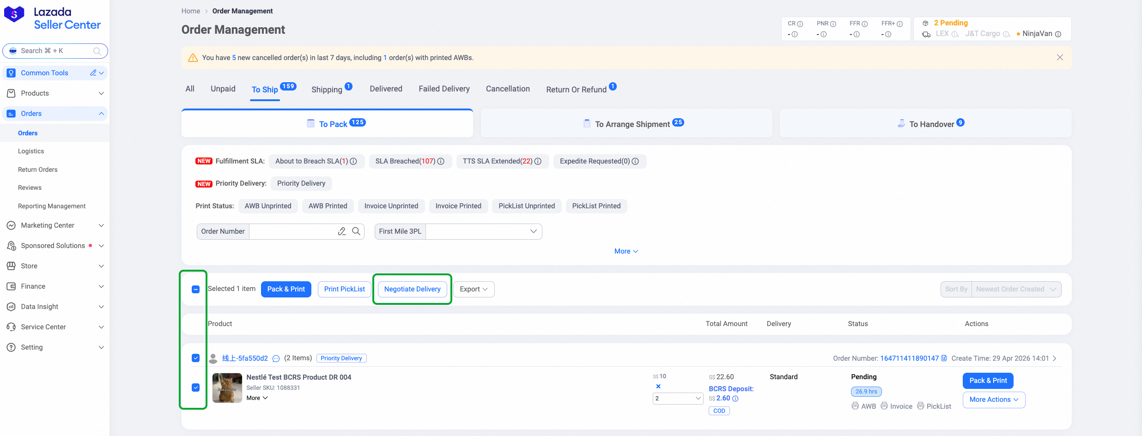Image resolution: width=1142 pixels, height=436 pixels.
Task: Click the Setting question-mark icon
Action: pyautogui.click(x=12, y=347)
